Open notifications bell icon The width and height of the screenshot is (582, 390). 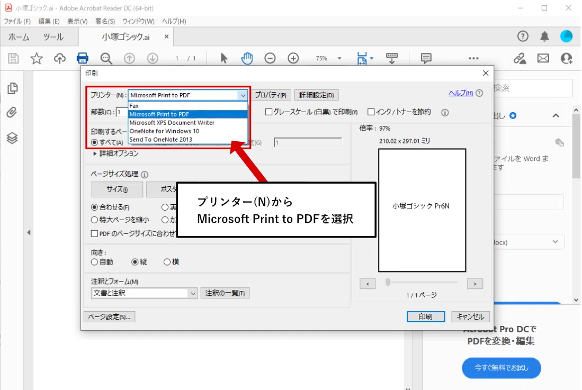click(x=544, y=37)
